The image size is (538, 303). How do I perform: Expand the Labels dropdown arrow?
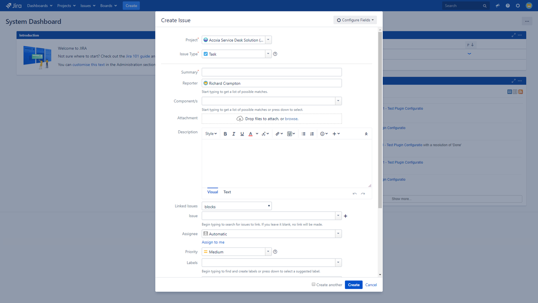pos(338,263)
